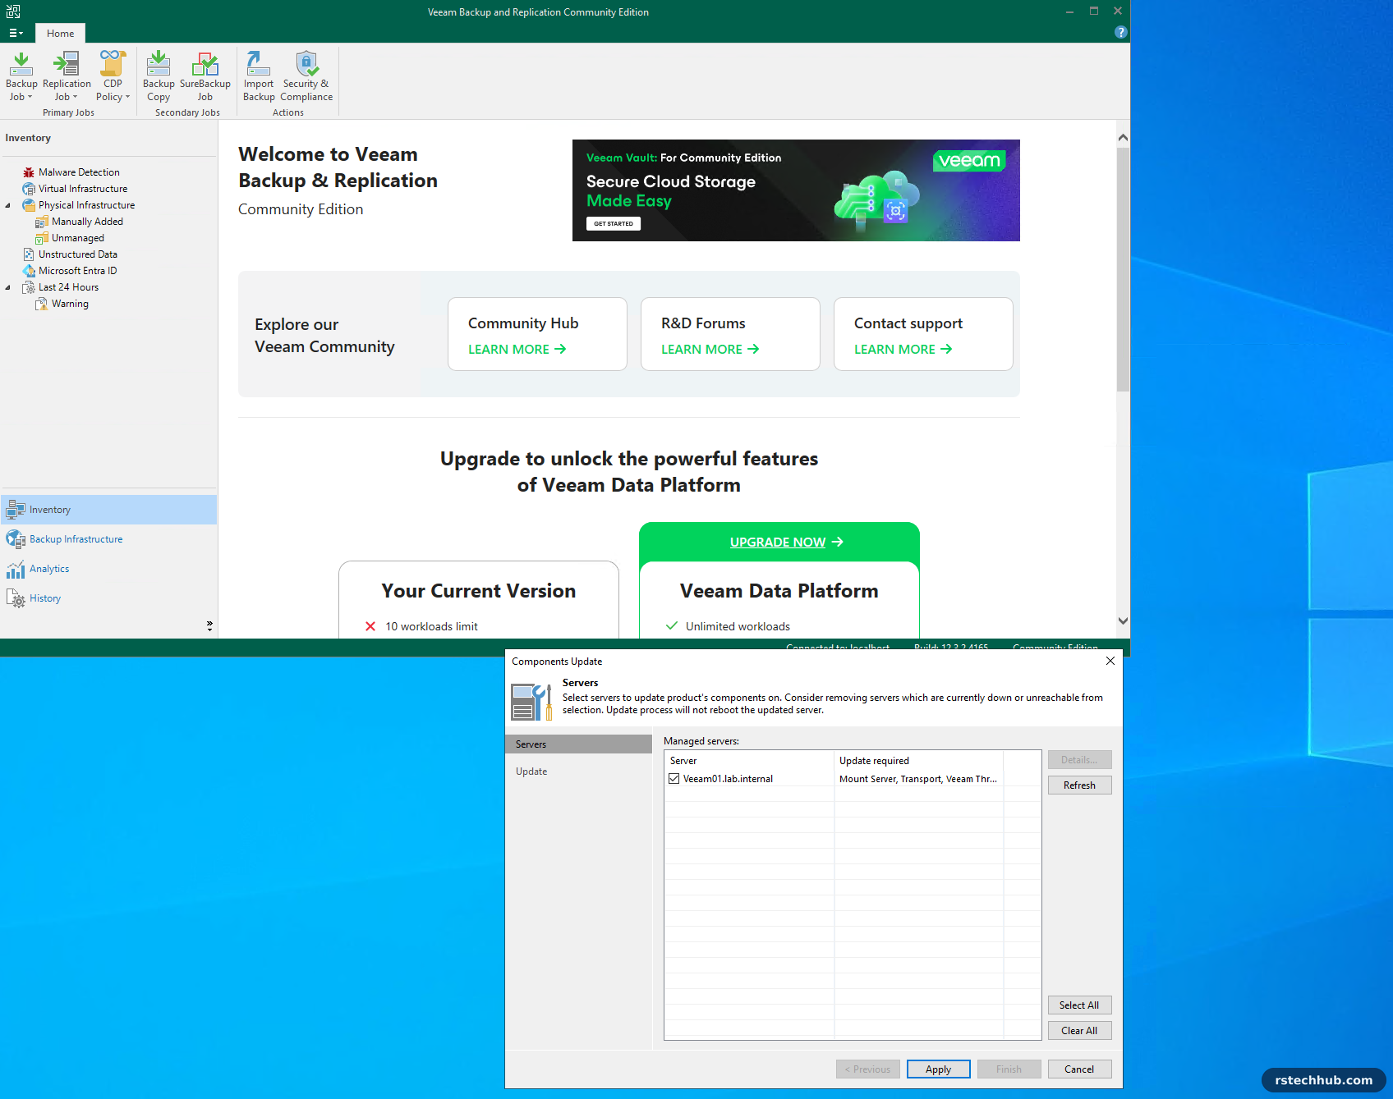
Task: Click the help question mark icon
Action: coord(1120,32)
